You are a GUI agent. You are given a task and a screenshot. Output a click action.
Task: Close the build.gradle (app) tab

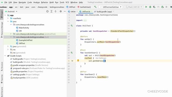113,12
